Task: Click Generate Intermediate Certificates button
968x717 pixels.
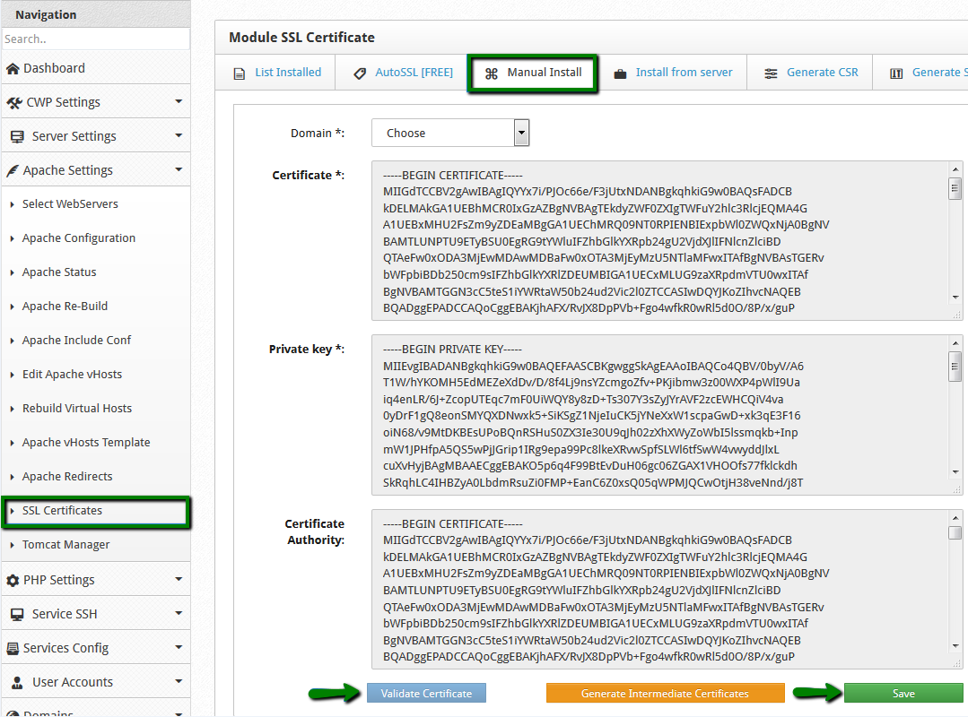Action: coord(665,693)
